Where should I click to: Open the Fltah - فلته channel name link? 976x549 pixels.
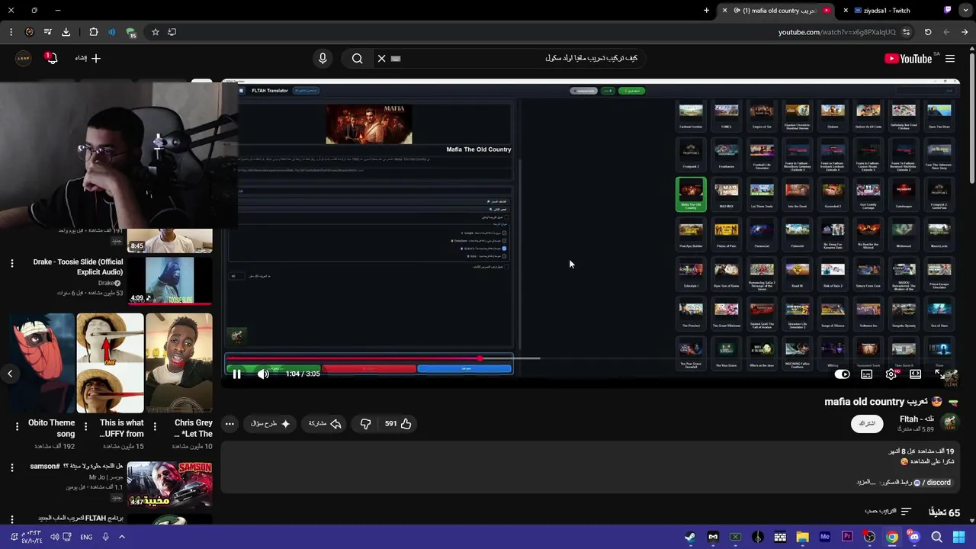point(917,419)
